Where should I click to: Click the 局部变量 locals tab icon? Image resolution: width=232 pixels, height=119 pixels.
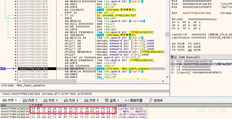(x=127, y=101)
